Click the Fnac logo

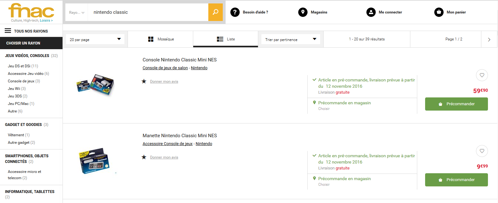pyautogui.click(x=31, y=12)
